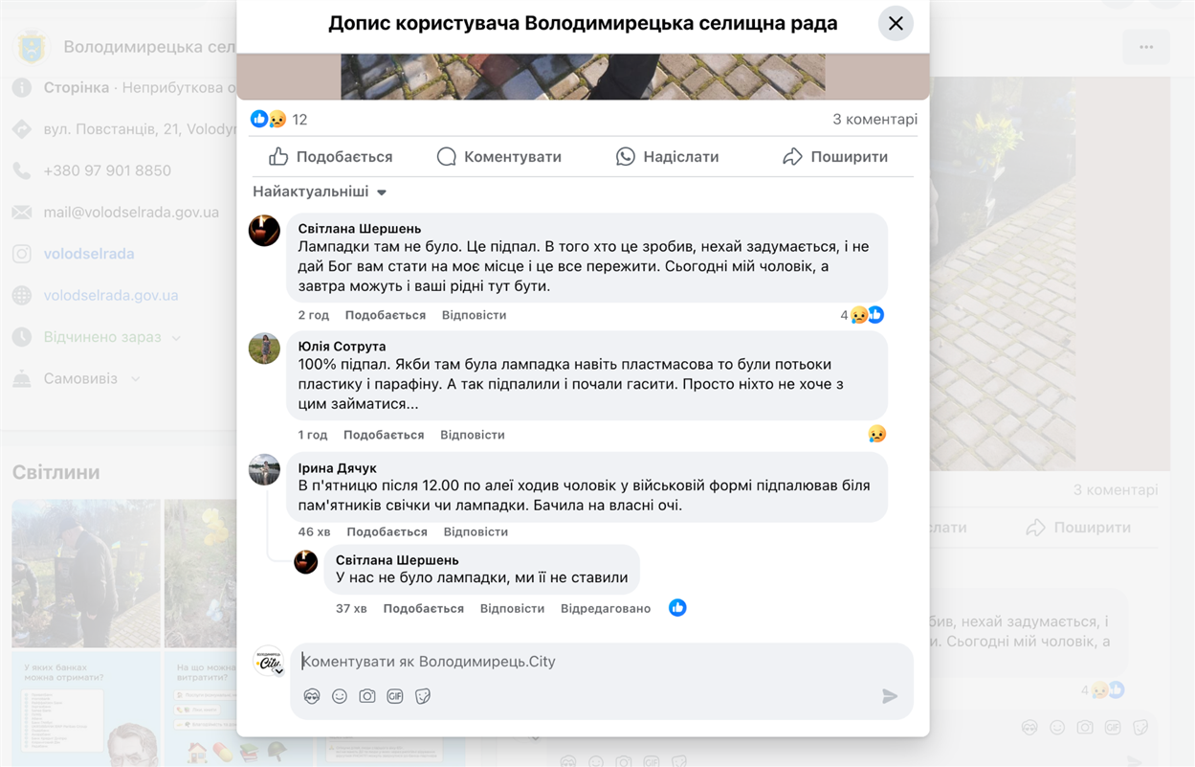
Task: Choose Надіслати via WhatsApp option
Action: click(x=667, y=157)
